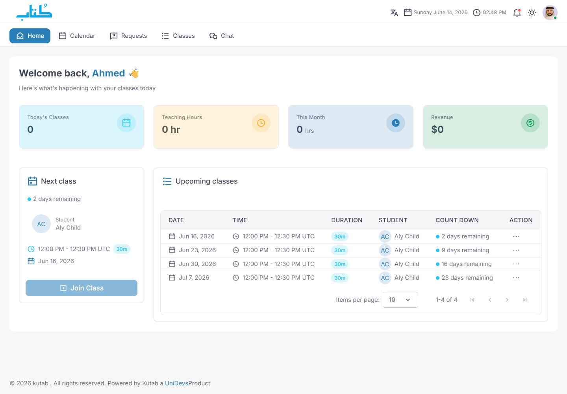Click the AC avatar in Jun 23 row
The height and width of the screenshot is (394, 567).
[385, 250]
